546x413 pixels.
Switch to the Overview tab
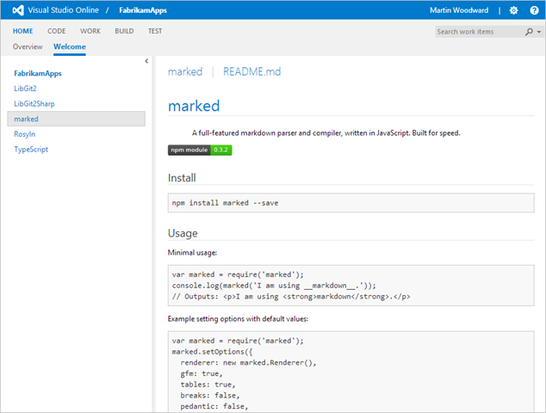[x=28, y=46]
